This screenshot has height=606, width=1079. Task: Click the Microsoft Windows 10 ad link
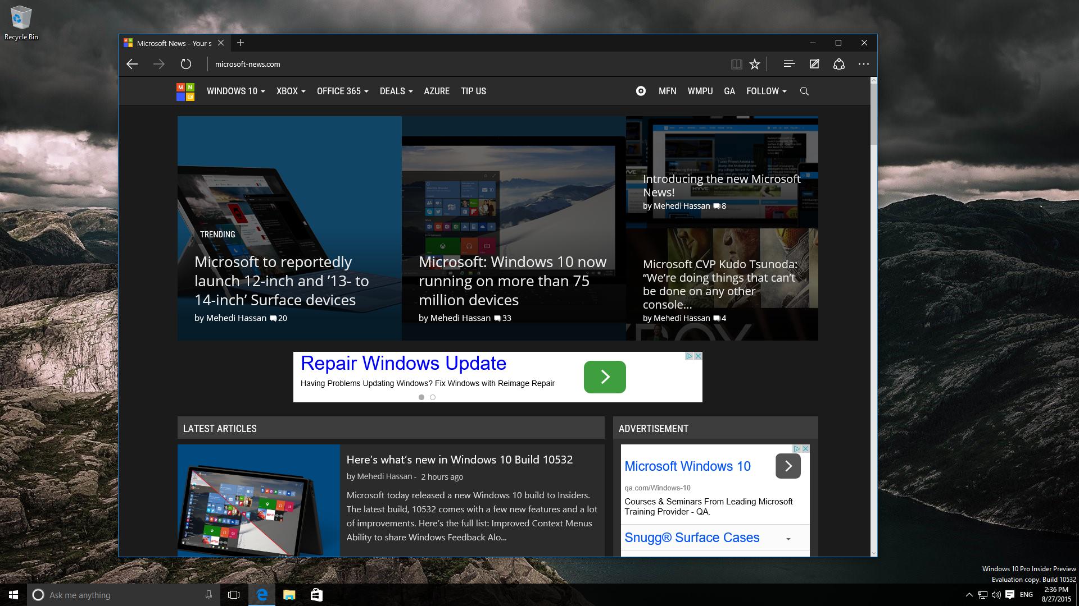pos(687,466)
